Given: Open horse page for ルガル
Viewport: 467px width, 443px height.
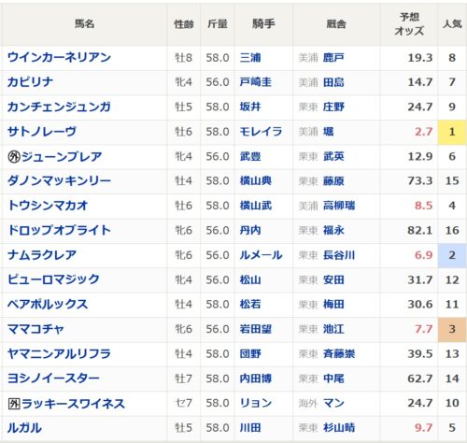Looking at the screenshot, I should click(24, 428).
